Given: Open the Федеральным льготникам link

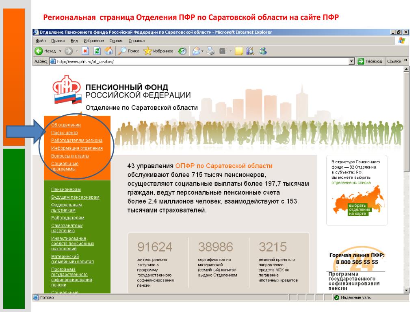Looking at the screenshot, I should point(66,207).
